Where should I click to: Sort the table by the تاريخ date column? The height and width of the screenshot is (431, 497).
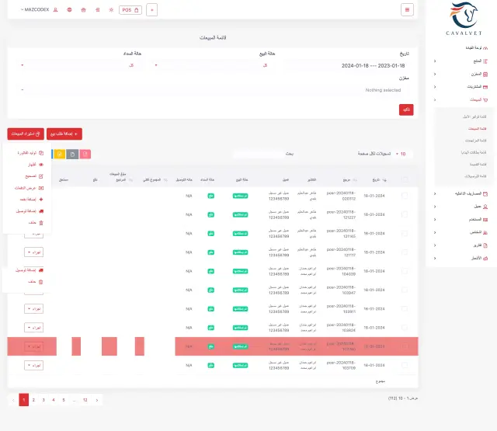[379, 179]
